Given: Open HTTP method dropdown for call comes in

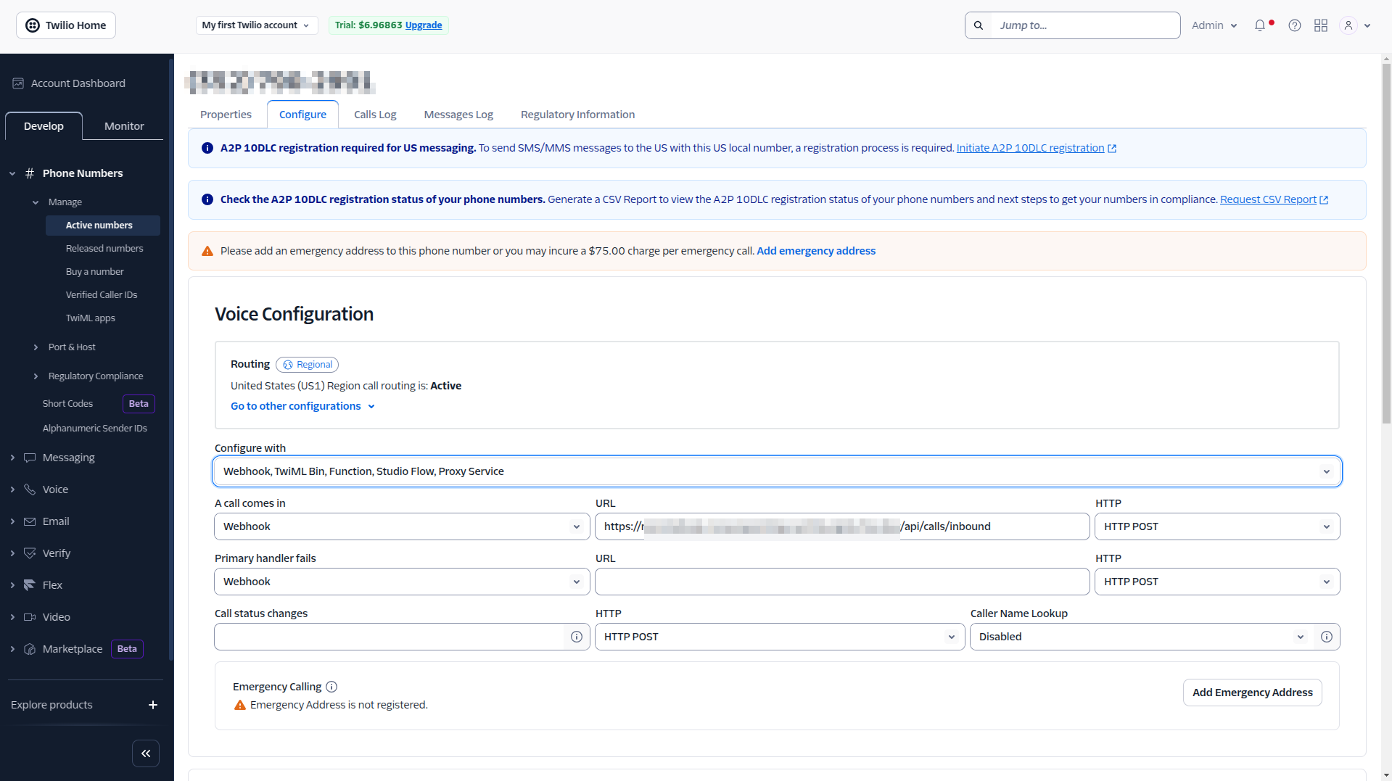Looking at the screenshot, I should point(1217,526).
